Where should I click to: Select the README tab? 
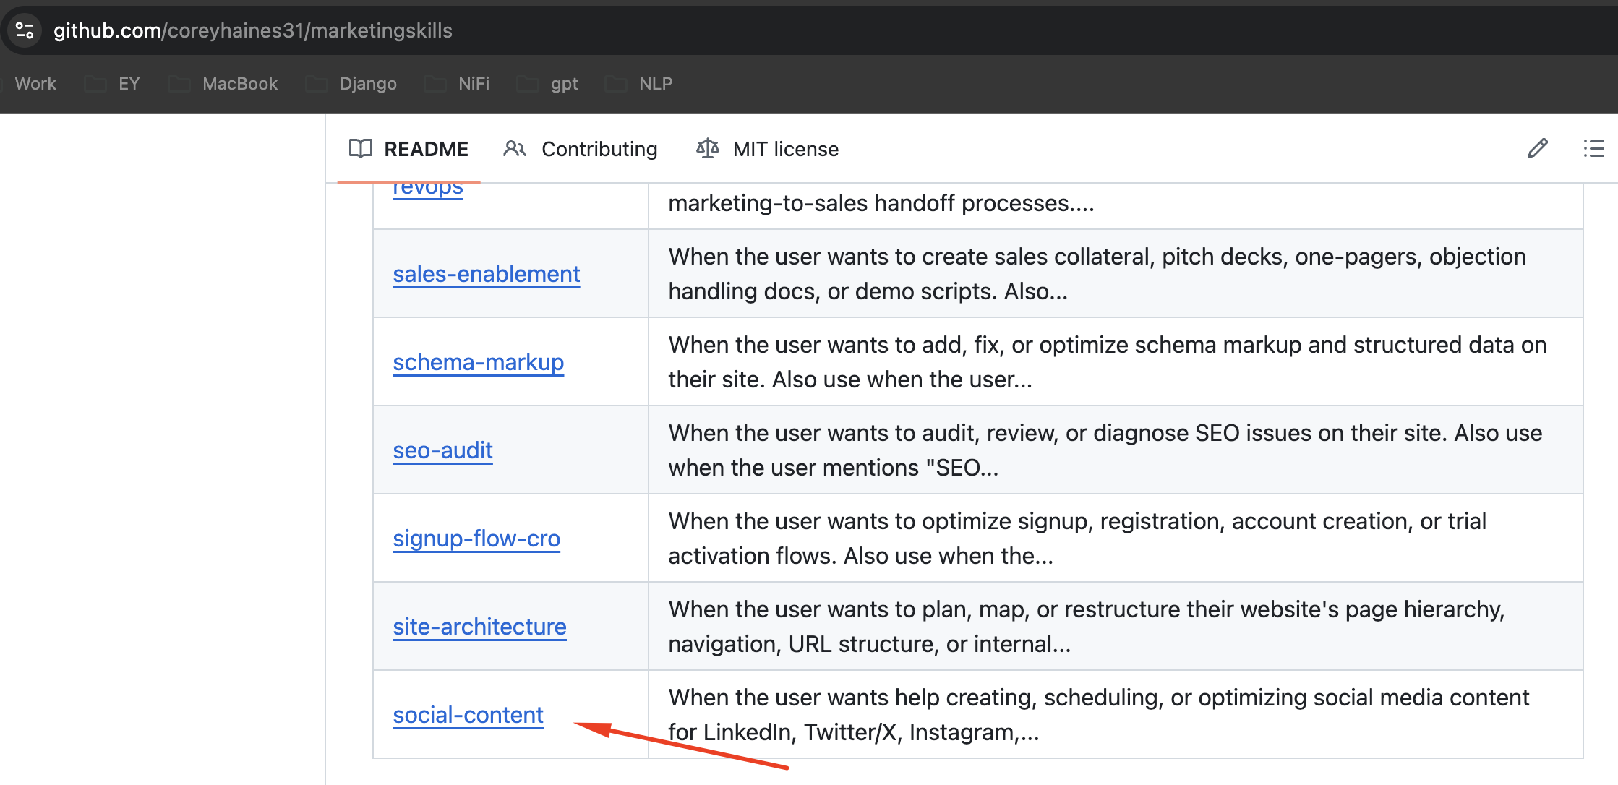(409, 149)
